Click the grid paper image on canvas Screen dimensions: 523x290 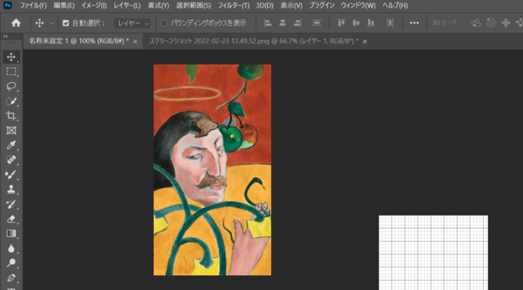click(x=433, y=253)
